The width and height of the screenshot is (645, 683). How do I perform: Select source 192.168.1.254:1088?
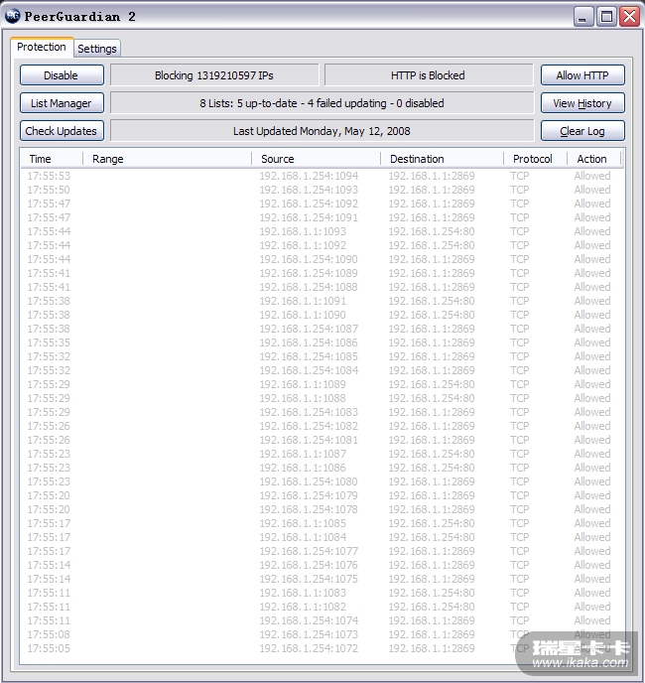pos(309,288)
